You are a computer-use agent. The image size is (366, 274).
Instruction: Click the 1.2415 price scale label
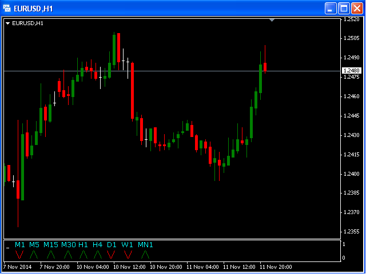pos(352,155)
